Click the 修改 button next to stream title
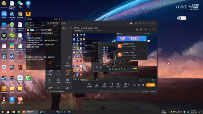The width and height of the screenshot is (203, 114). [x=96, y=28]
